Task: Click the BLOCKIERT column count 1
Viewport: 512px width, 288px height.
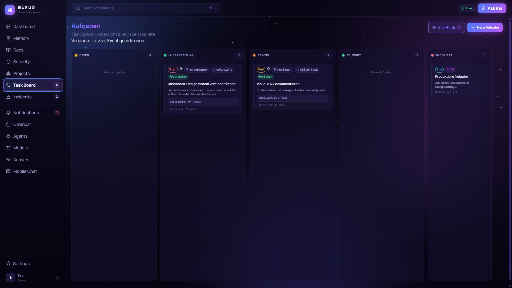Action: click(485, 55)
